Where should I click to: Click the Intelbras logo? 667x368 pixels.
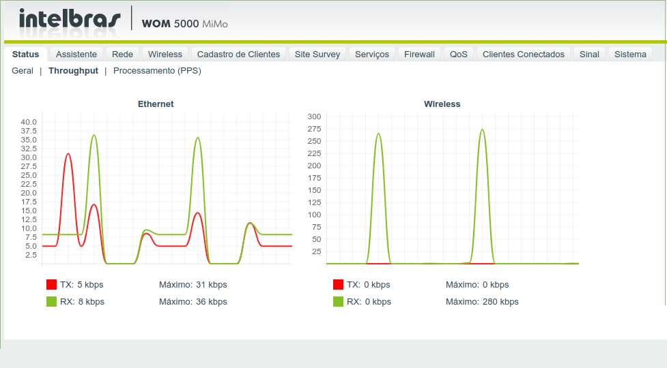click(x=70, y=20)
